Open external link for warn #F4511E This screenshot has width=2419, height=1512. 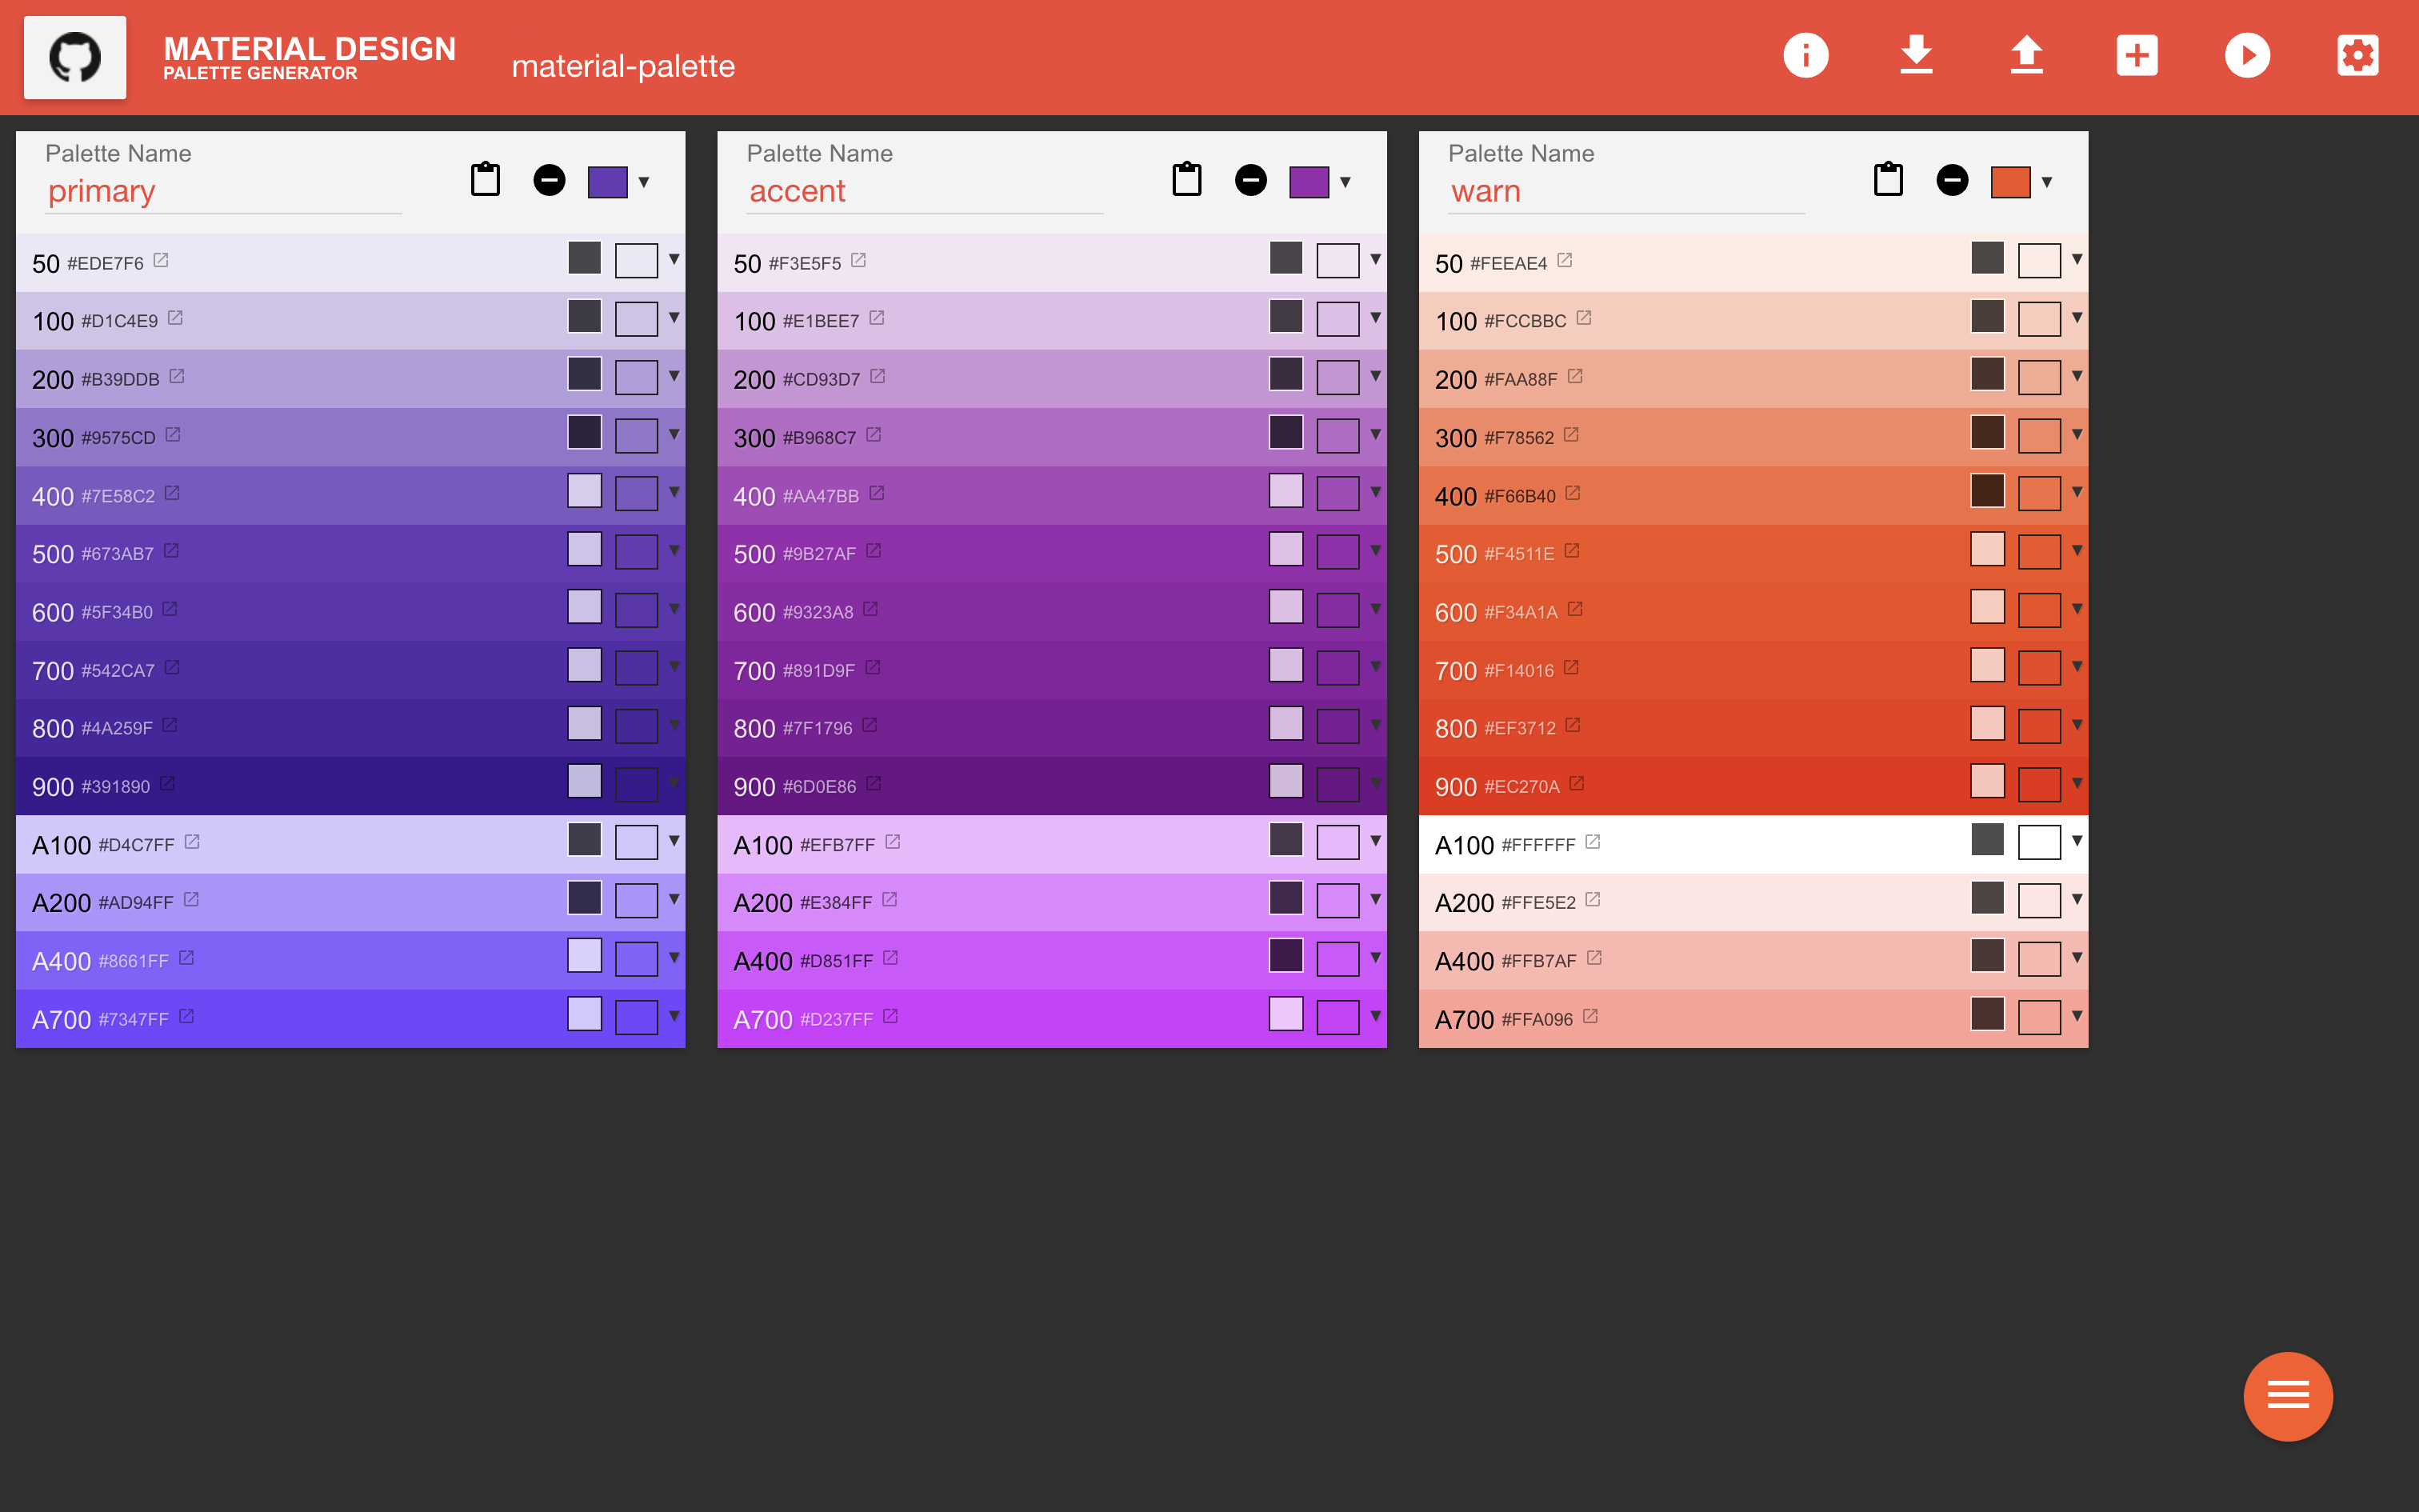pyautogui.click(x=1573, y=551)
